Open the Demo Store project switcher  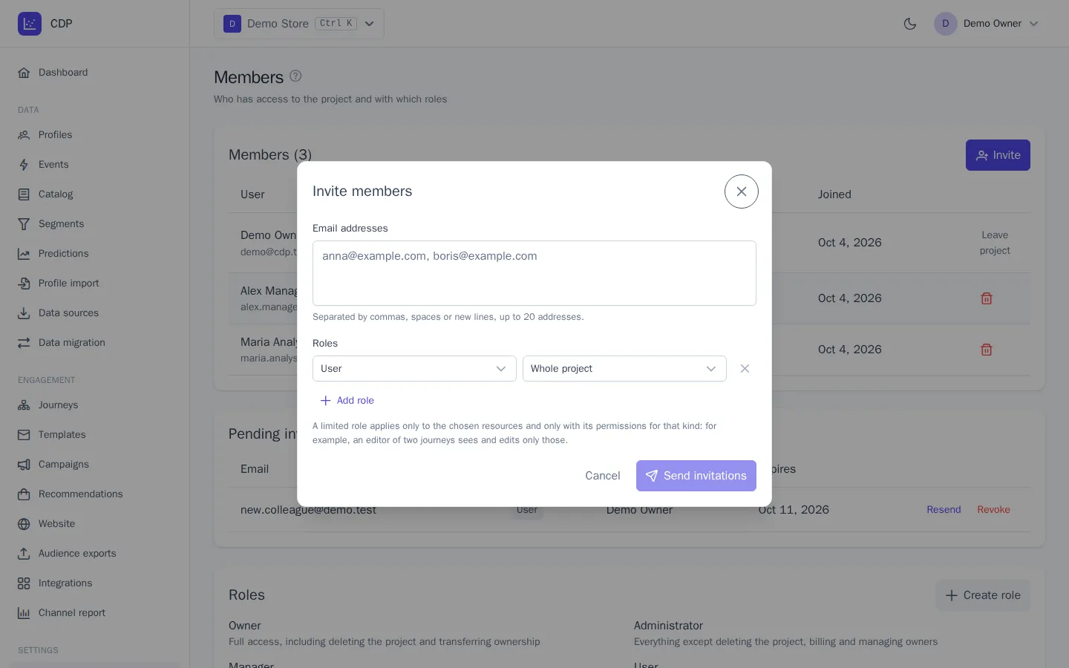pyautogui.click(x=299, y=24)
